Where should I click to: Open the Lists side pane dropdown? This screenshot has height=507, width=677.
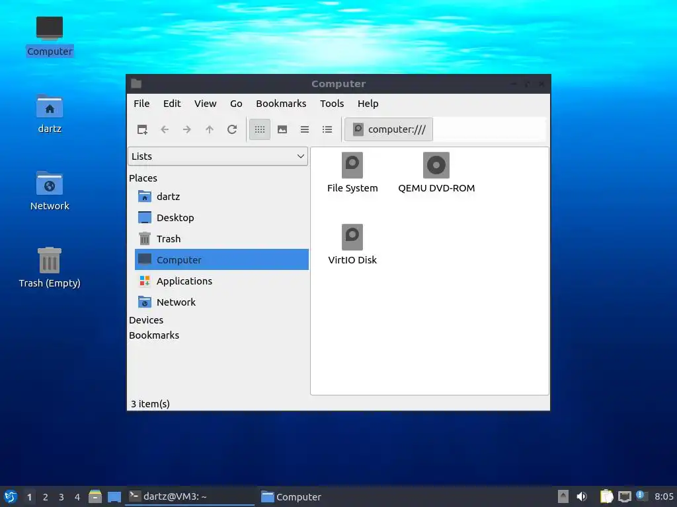(218, 156)
